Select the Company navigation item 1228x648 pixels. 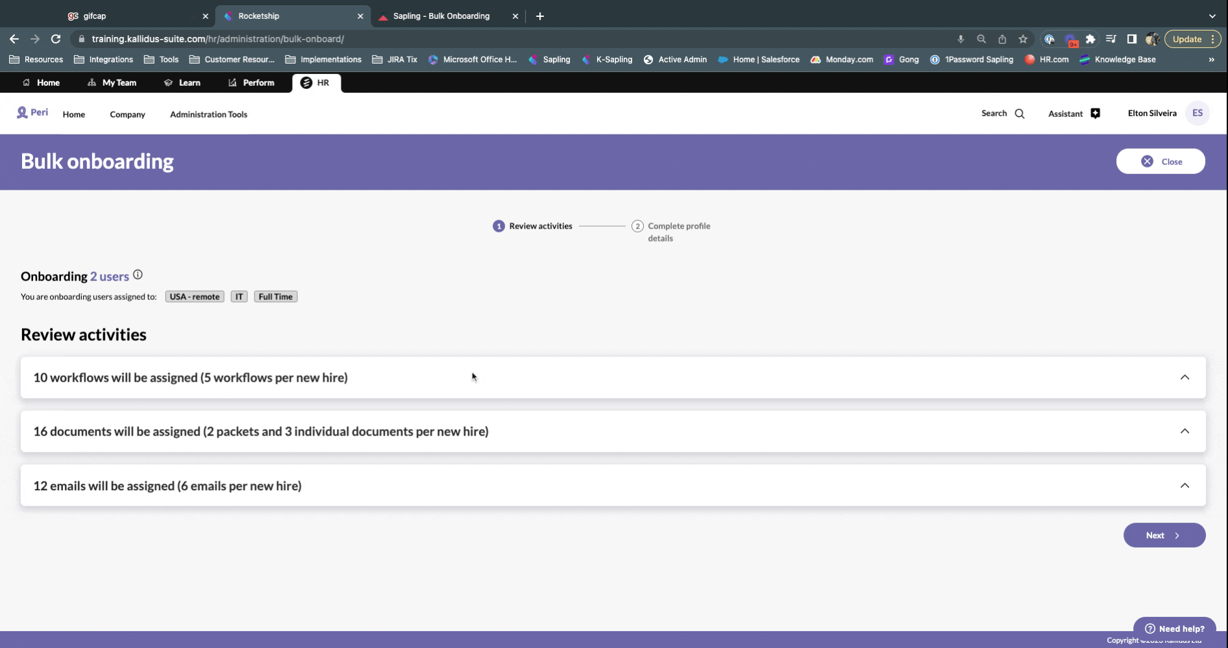(x=127, y=114)
